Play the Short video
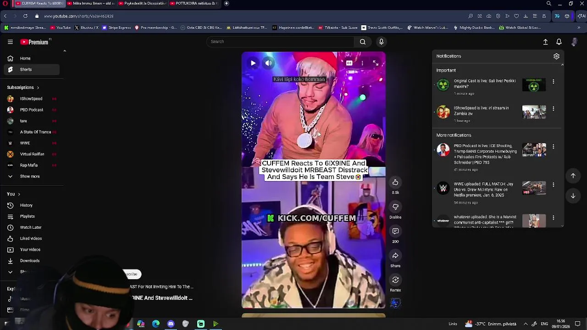The width and height of the screenshot is (587, 330). pyautogui.click(x=253, y=63)
